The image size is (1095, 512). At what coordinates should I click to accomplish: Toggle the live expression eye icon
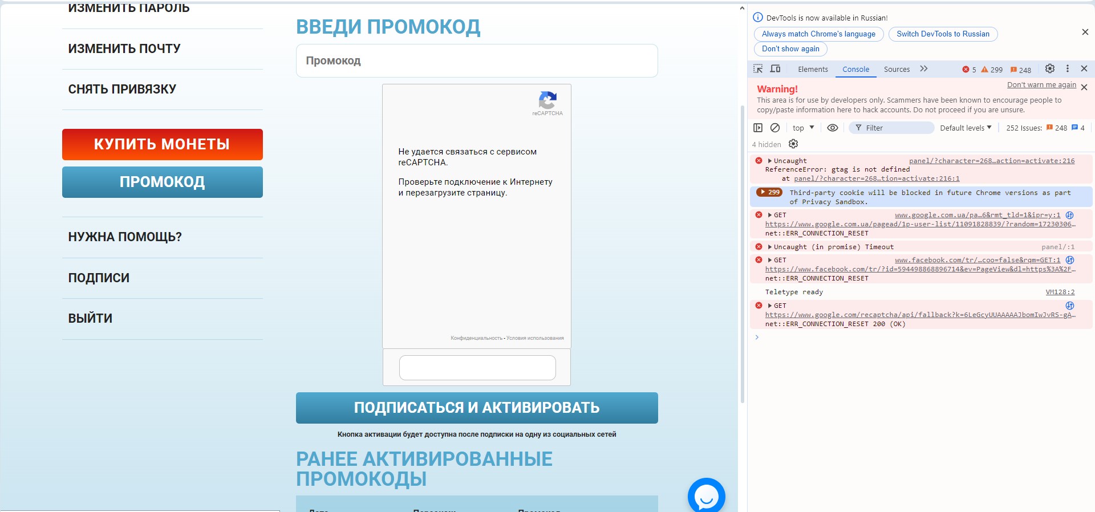coord(833,128)
